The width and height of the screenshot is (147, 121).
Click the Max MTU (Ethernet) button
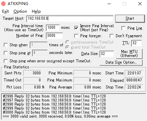tap(129, 54)
